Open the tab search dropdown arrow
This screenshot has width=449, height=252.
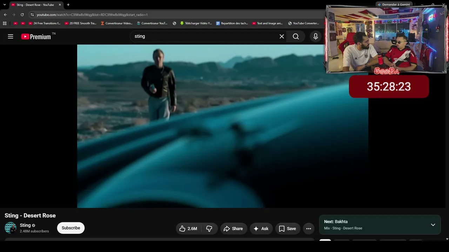tap(5, 5)
